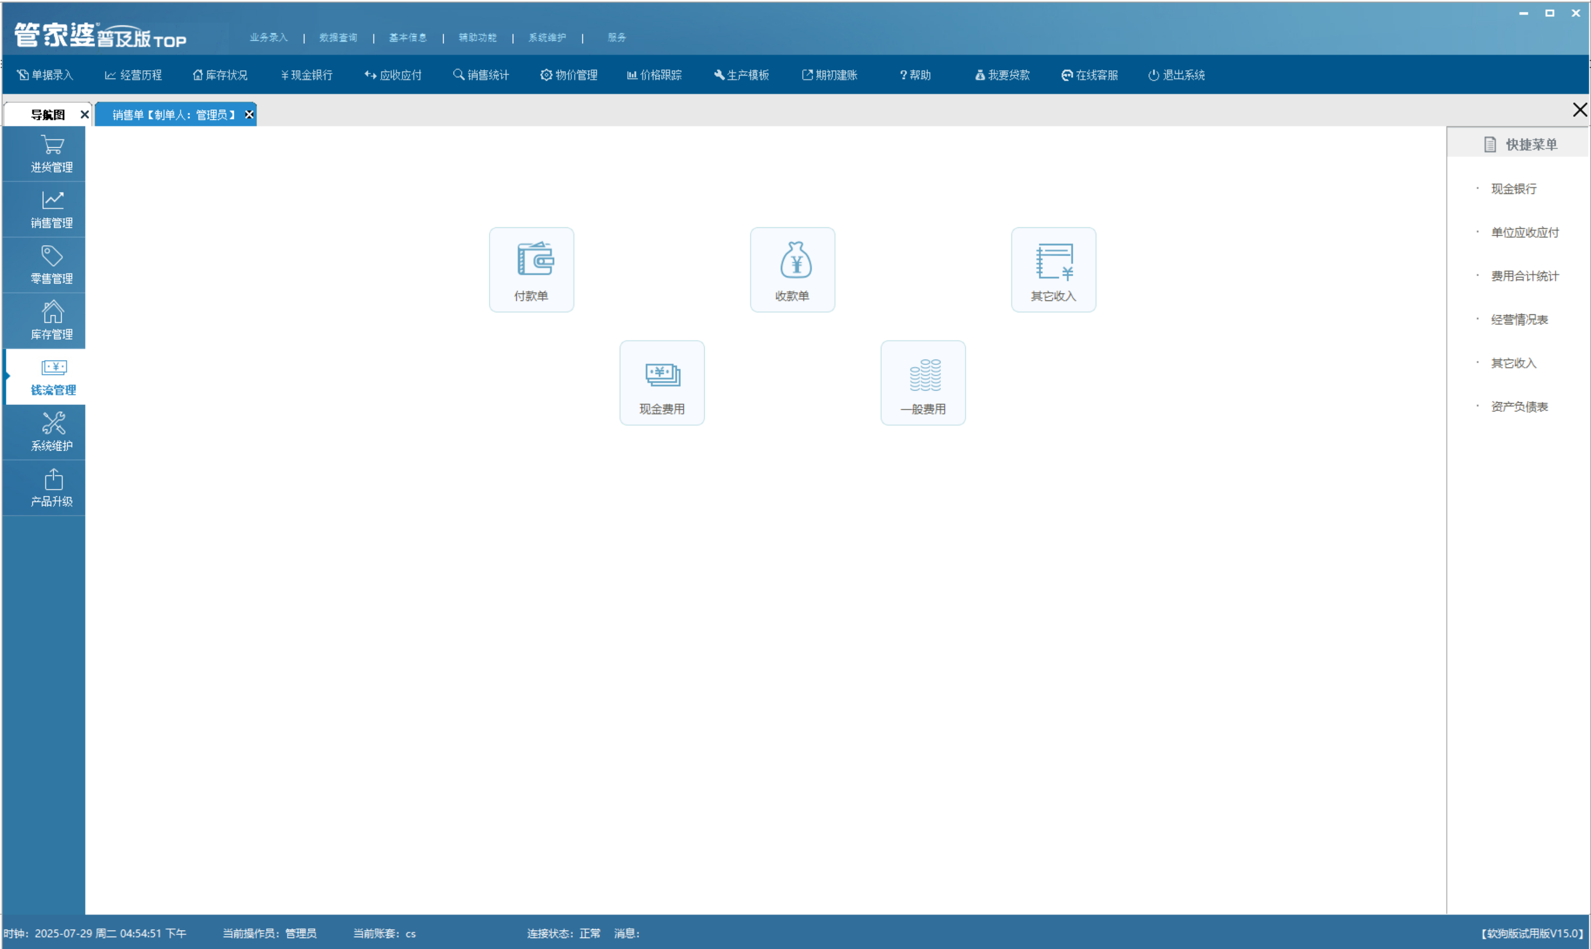Open 现金银行 from the quick menu

pyautogui.click(x=1513, y=189)
